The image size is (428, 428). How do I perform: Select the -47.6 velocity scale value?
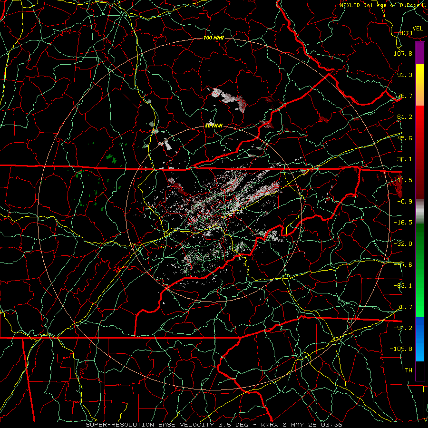[403, 264]
